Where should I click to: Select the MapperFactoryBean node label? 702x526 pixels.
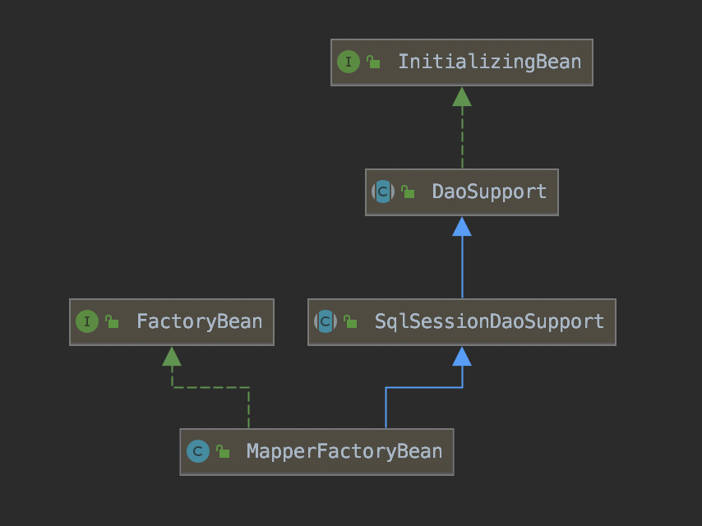pos(344,451)
